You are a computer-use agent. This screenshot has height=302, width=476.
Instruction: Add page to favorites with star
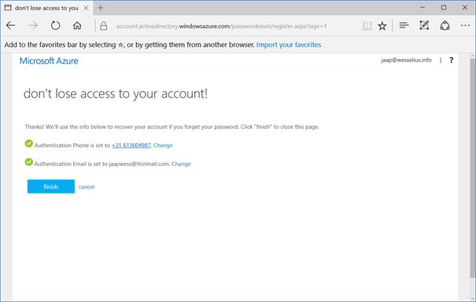[x=382, y=26]
